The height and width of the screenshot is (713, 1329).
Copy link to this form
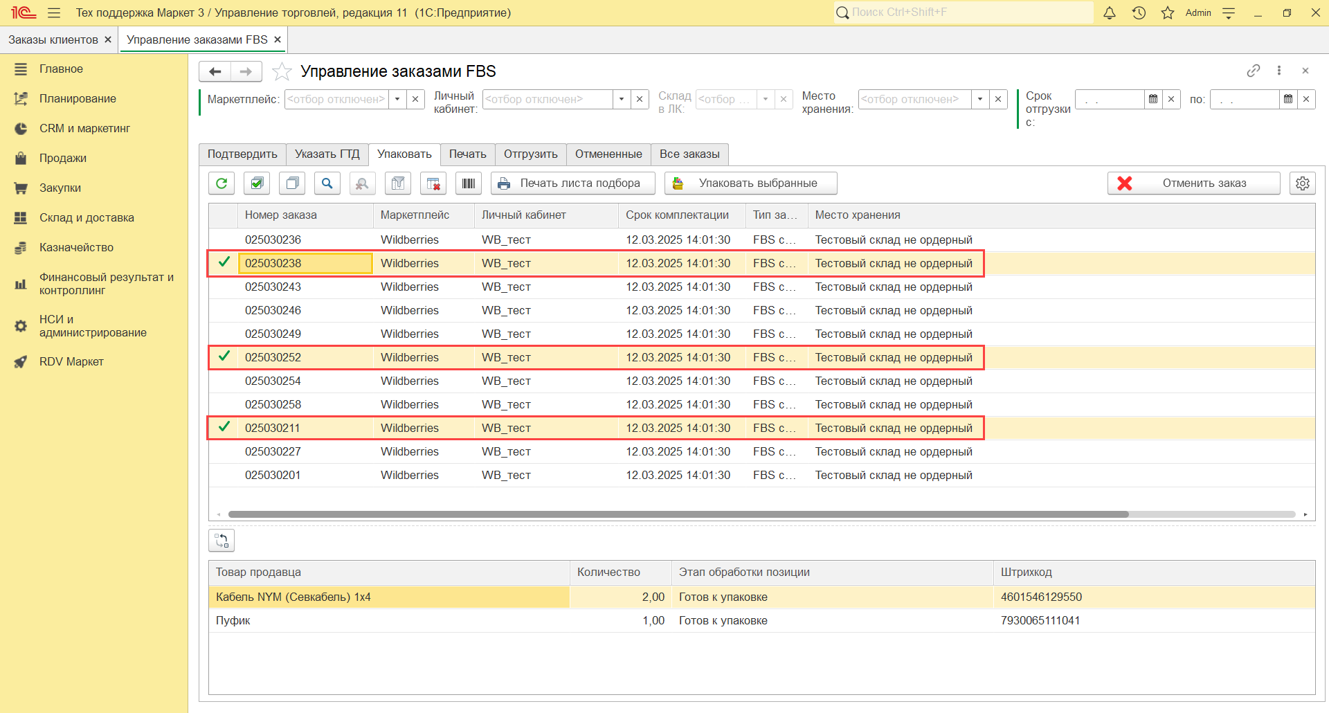pos(1254,71)
